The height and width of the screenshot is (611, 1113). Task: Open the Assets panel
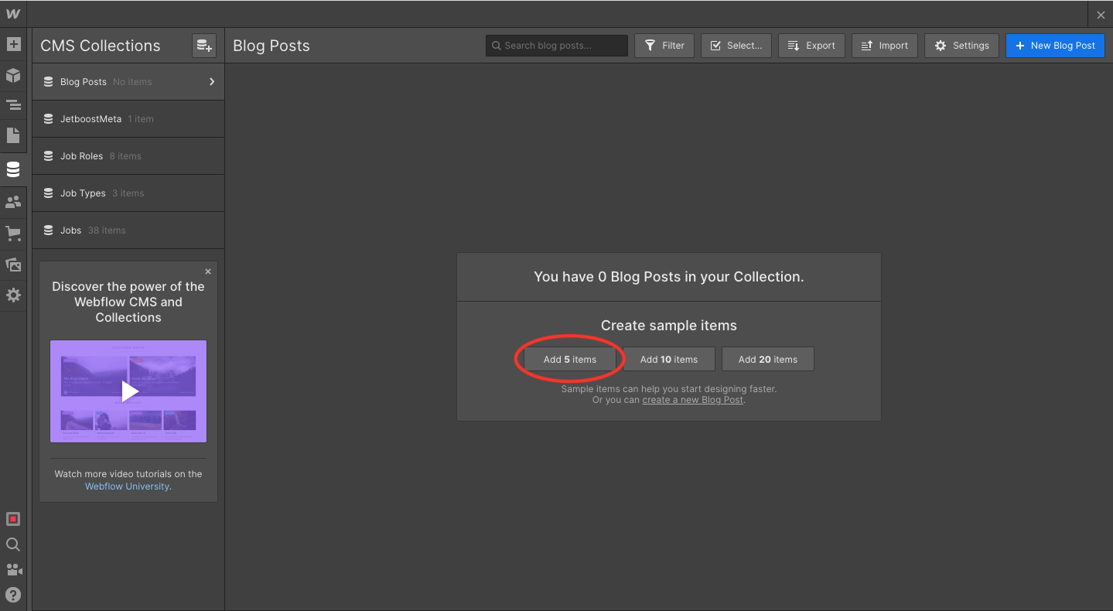13,265
